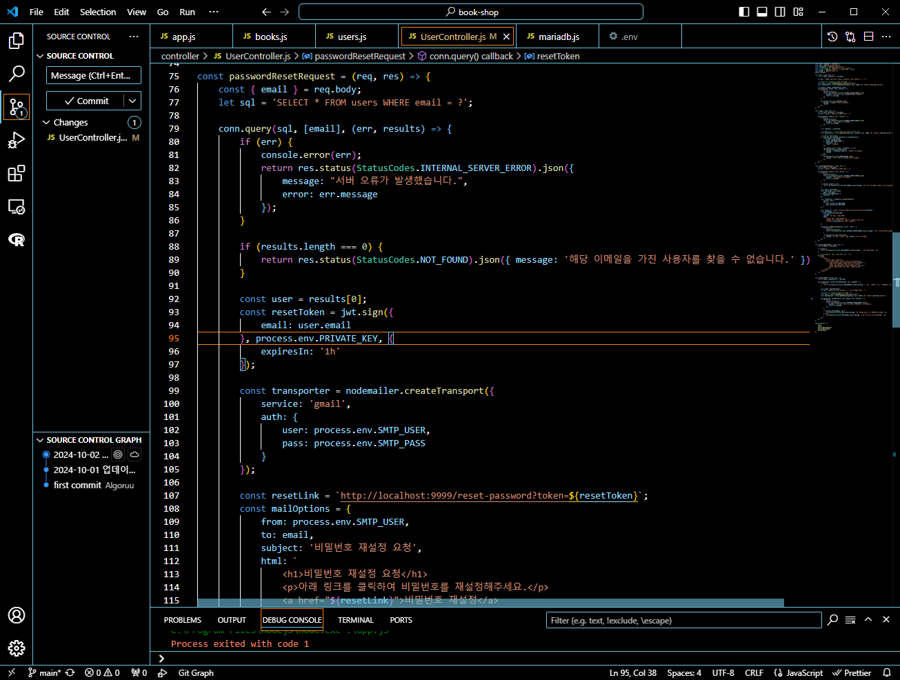Collapse the SOURCE CONTROL GRAPH section
The width and height of the screenshot is (900, 680).
tap(39, 440)
